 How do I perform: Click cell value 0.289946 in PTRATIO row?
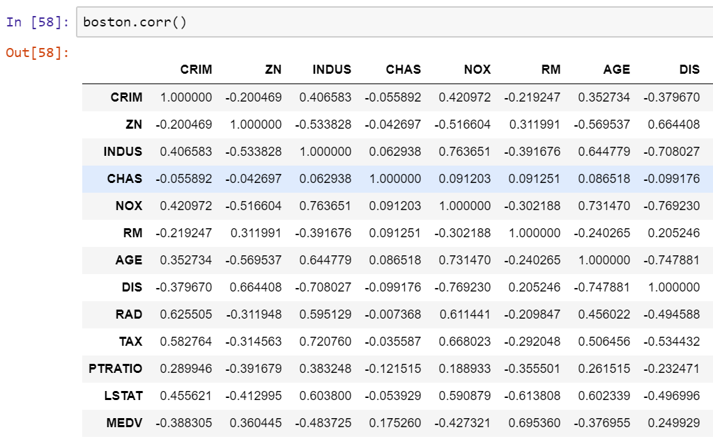pos(186,369)
